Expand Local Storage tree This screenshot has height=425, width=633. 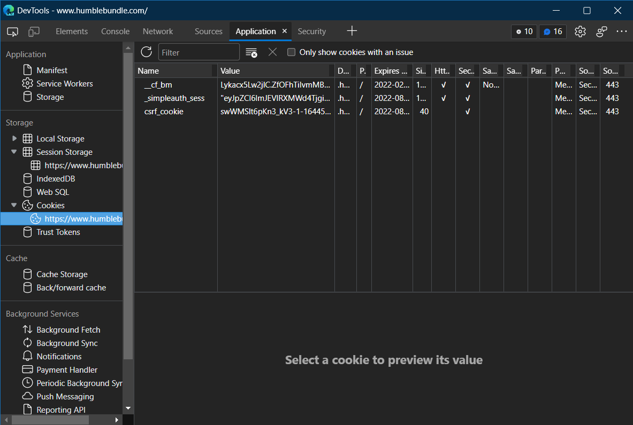tap(14, 138)
